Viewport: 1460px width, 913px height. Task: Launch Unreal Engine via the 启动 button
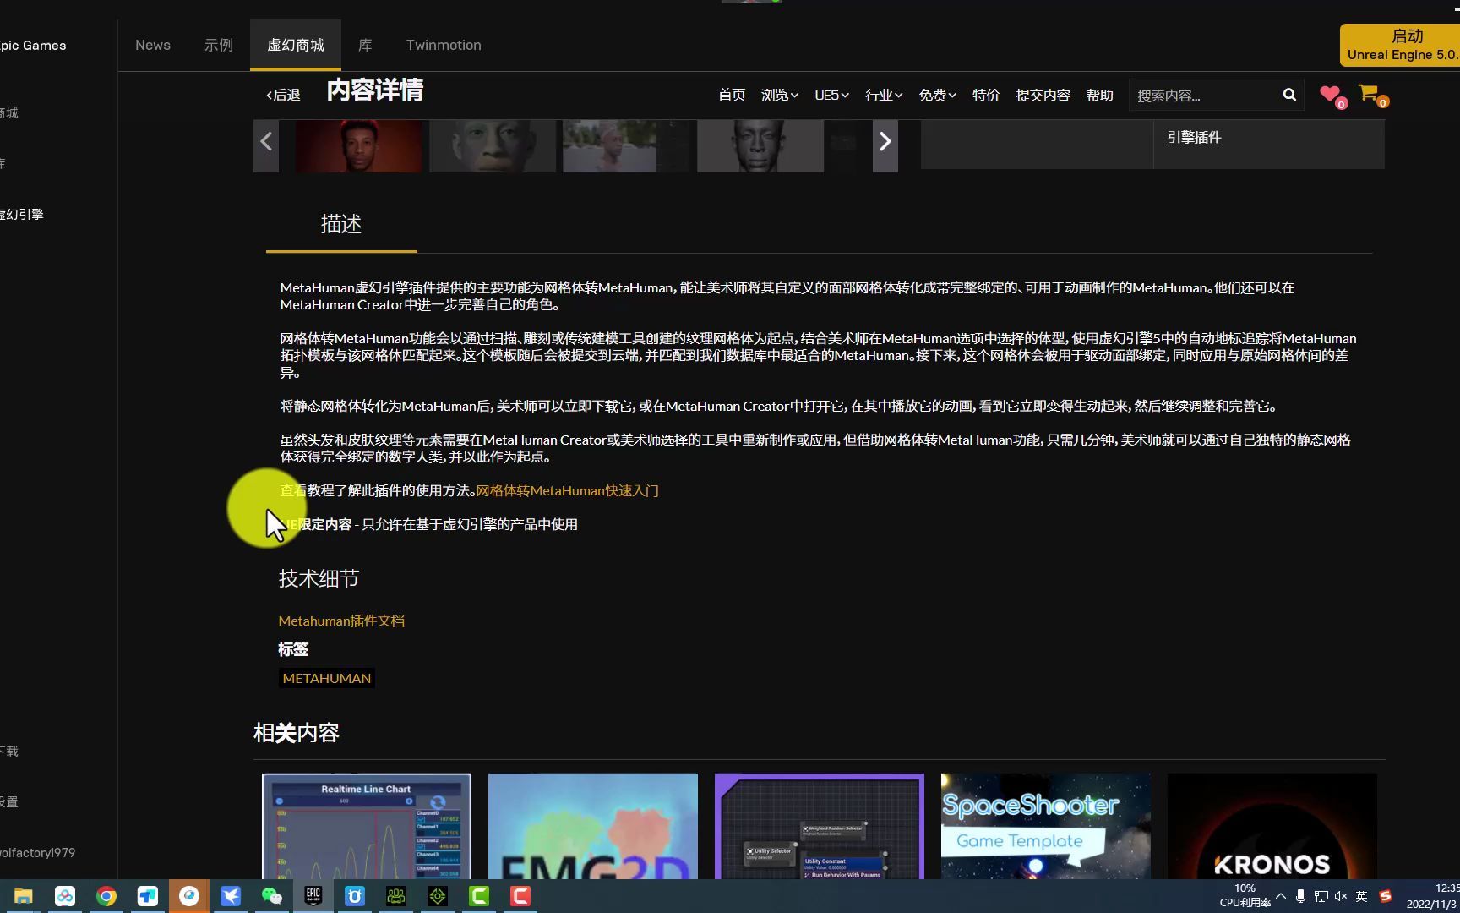coord(1400,45)
